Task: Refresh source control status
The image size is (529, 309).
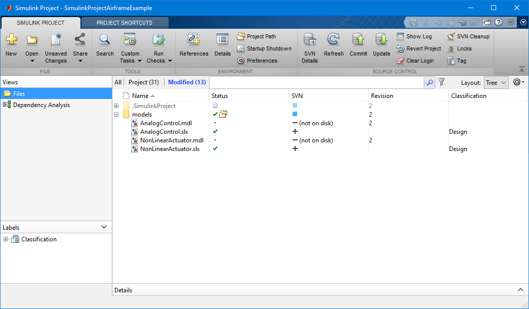Action: [x=334, y=45]
